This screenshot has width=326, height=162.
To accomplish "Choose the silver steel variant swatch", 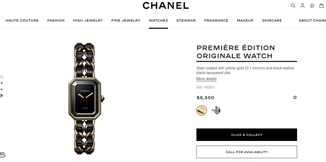I will (x=216, y=111).
